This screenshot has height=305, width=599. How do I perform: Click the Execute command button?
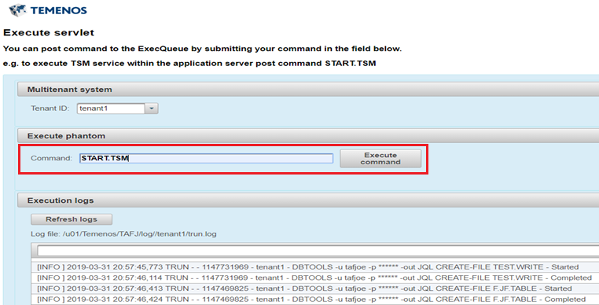(x=380, y=158)
